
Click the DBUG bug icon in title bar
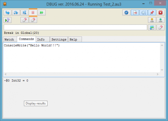5,4
